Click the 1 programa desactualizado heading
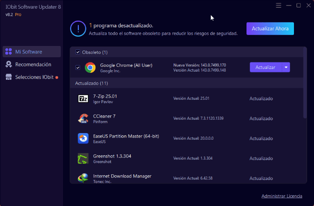The width and height of the screenshot is (314, 206). pyautogui.click(x=121, y=26)
